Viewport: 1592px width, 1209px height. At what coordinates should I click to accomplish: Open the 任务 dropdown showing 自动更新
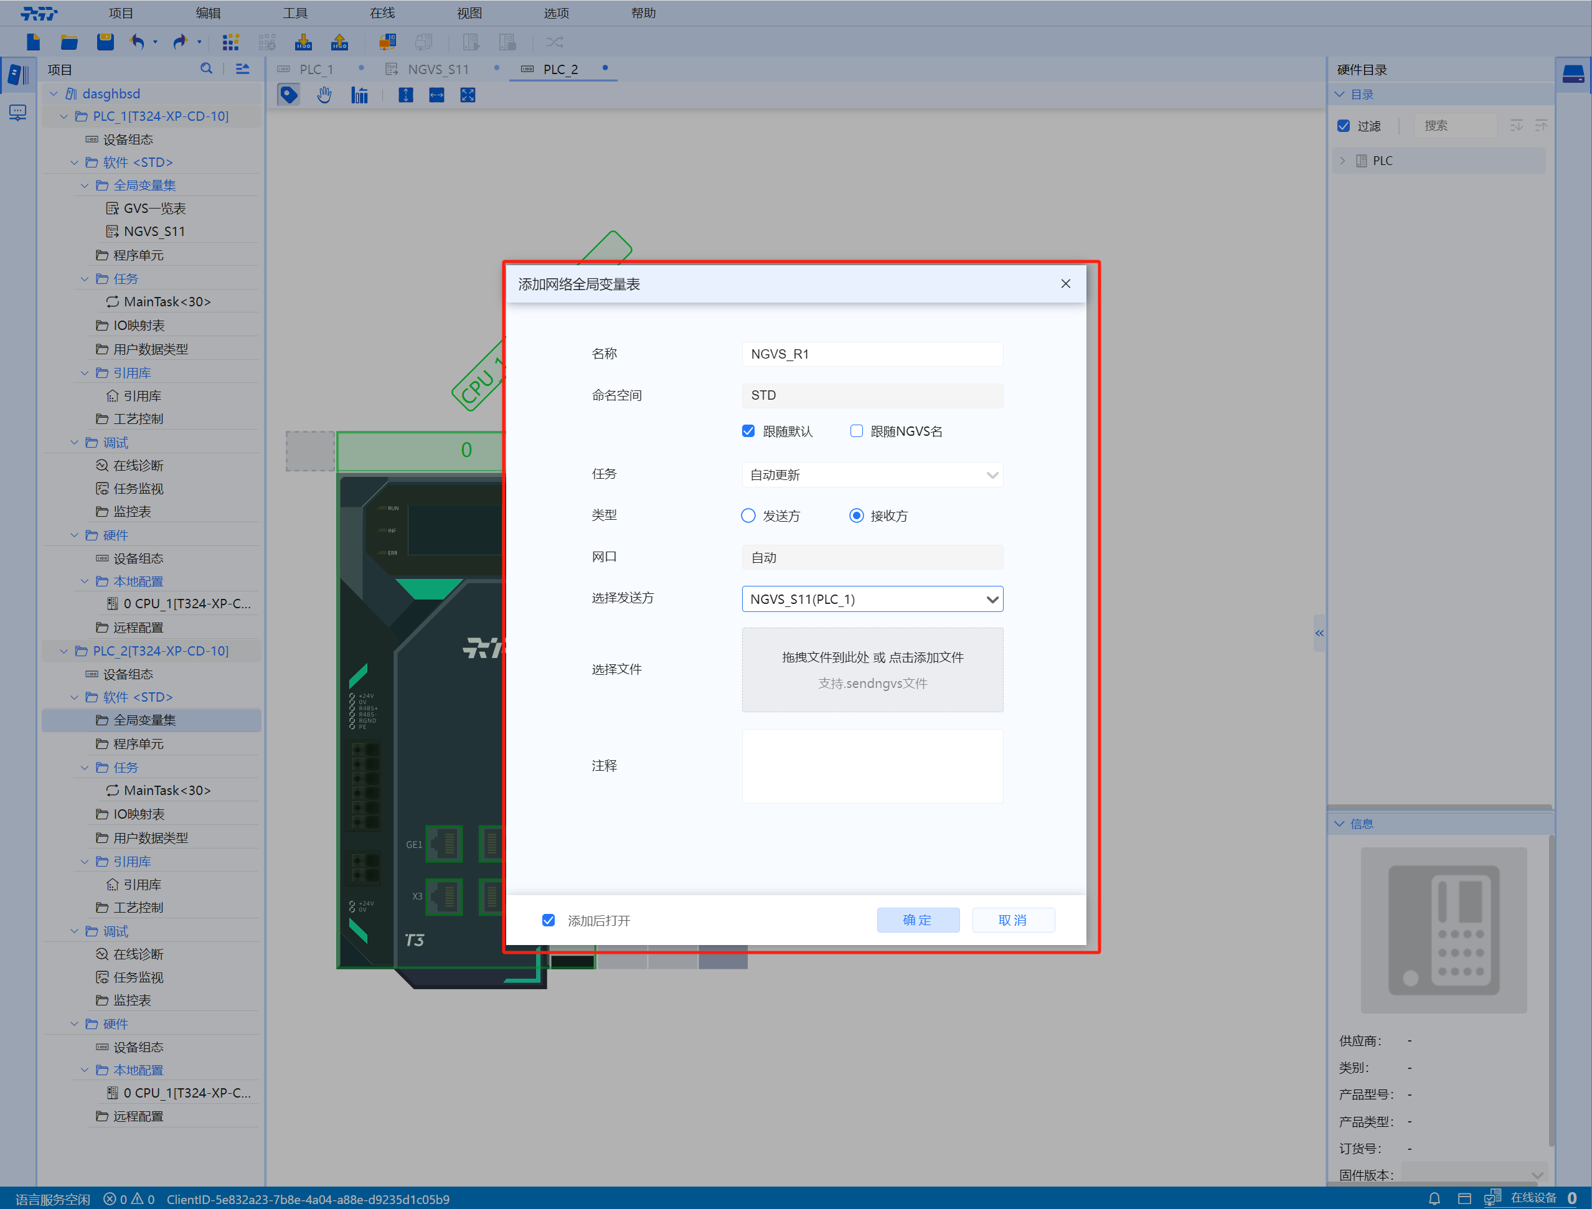pyautogui.click(x=872, y=474)
